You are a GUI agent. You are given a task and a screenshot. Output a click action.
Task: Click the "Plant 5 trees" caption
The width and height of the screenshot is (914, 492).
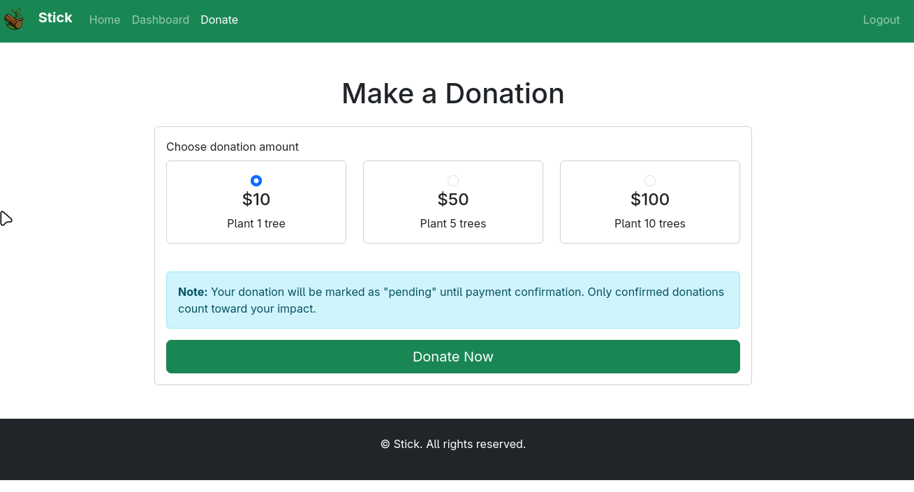[453, 224]
